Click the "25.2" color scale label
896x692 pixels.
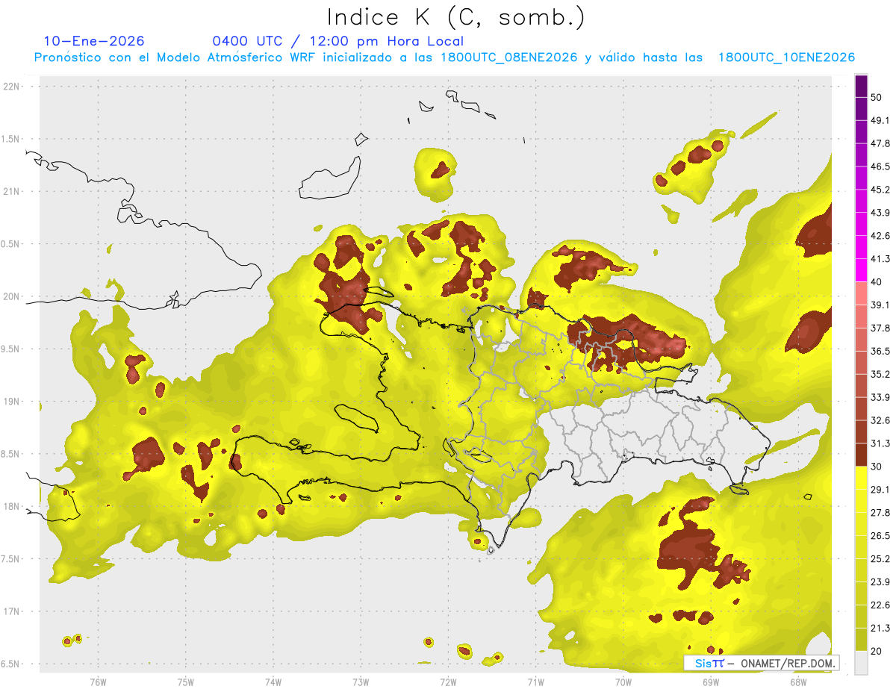[881, 558]
